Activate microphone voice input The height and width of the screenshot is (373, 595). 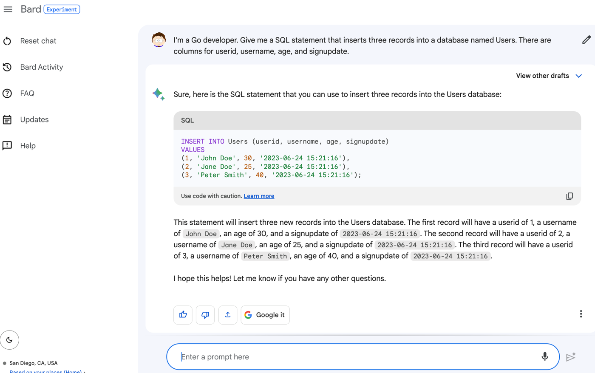(544, 357)
